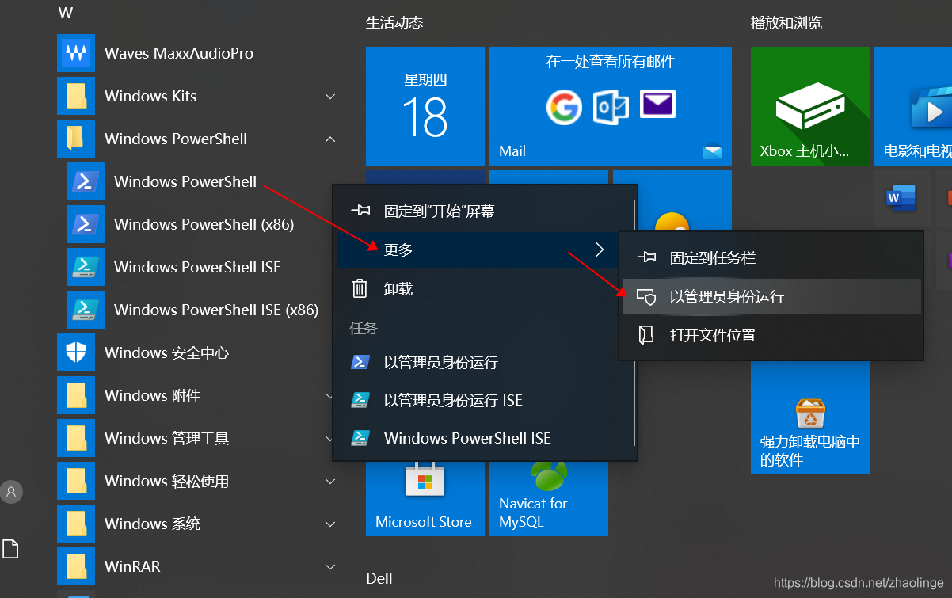Click the Windows PowerShell app entry text
952x598 pixels.
(185, 181)
